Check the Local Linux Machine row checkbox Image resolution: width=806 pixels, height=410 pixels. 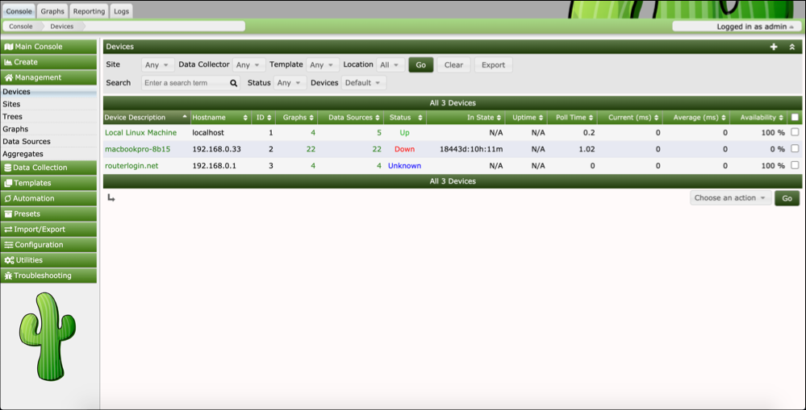[796, 132]
